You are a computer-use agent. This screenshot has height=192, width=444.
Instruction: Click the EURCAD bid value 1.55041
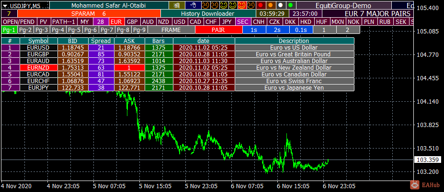coord(73,75)
